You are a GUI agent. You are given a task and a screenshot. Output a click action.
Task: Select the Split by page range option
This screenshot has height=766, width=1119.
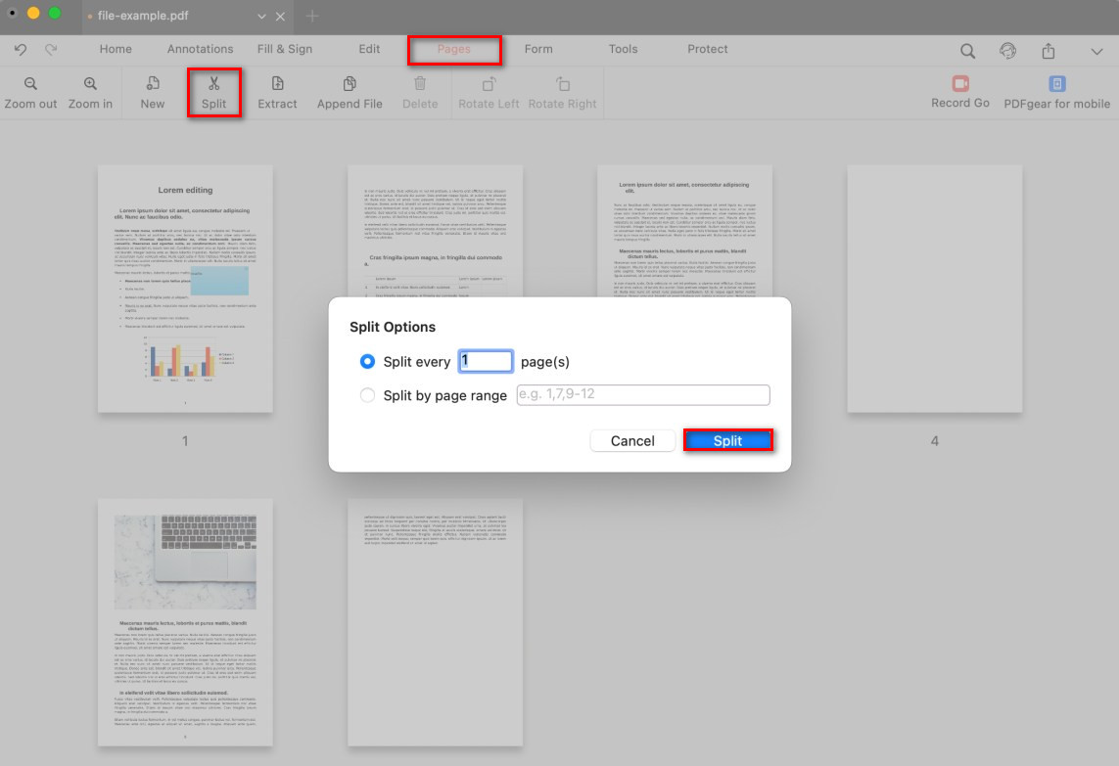[x=368, y=395]
